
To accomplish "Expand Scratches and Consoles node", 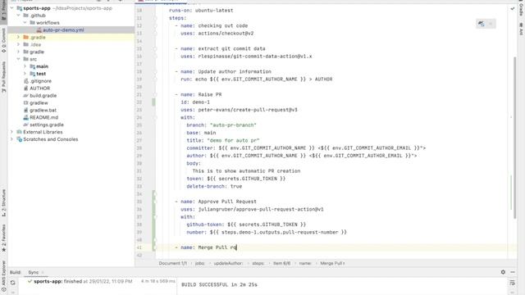I will pyautogui.click(x=12, y=139).
